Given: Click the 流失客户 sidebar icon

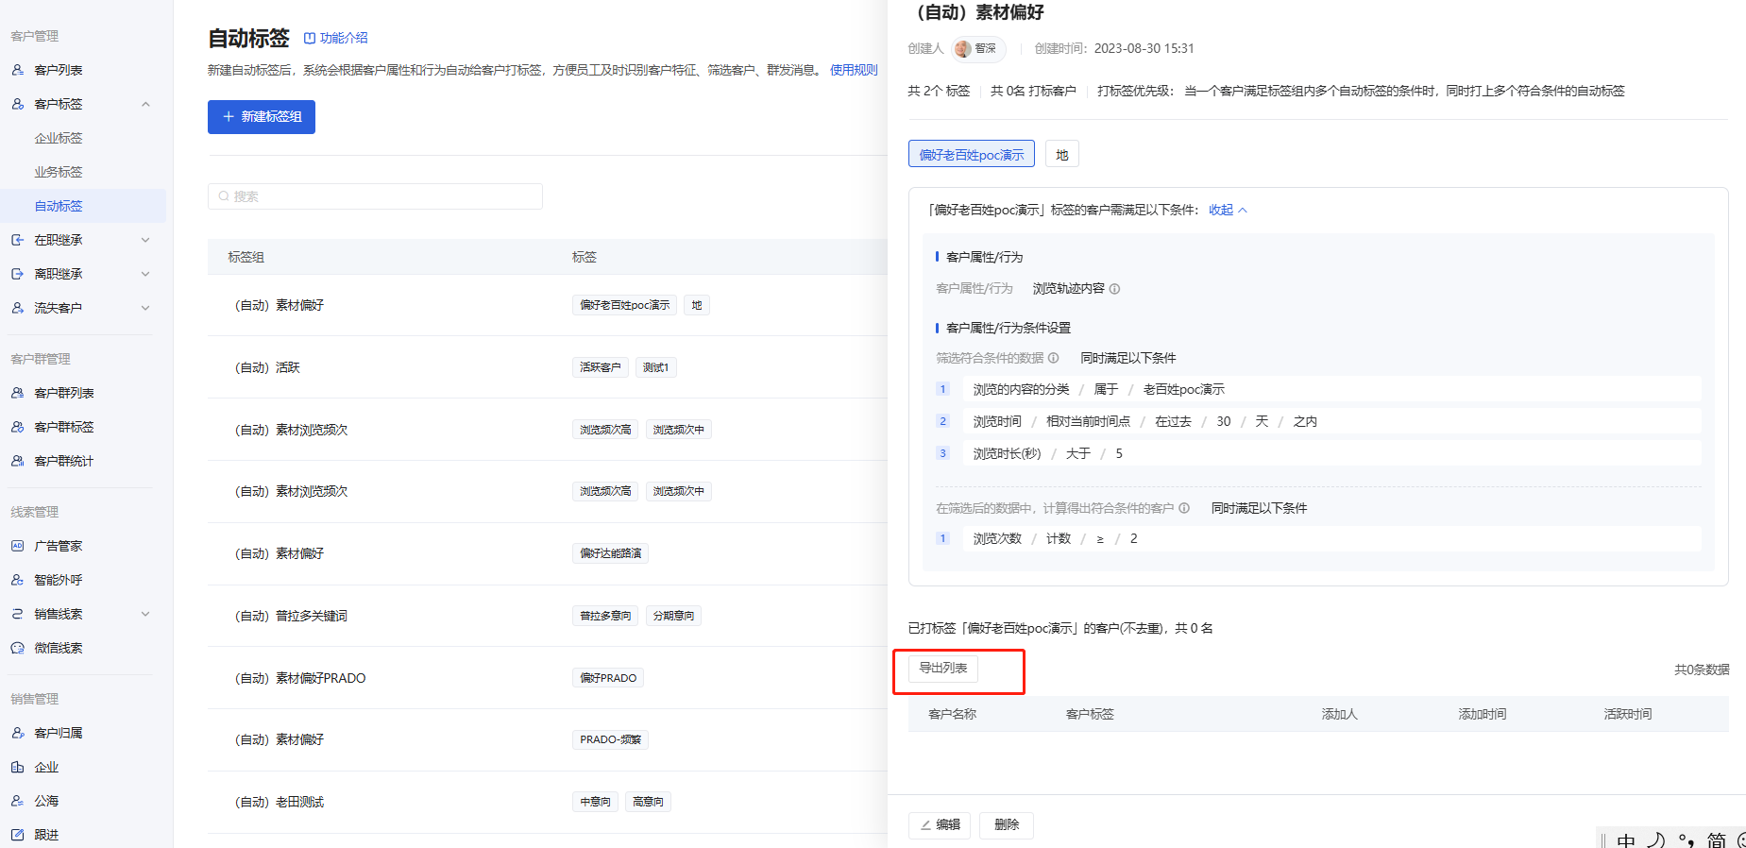Looking at the screenshot, I should (18, 308).
